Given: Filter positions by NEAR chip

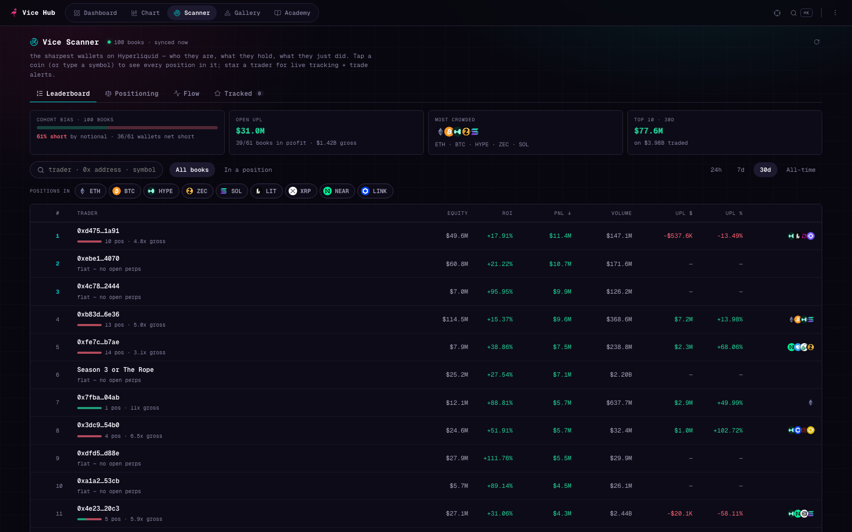Looking at the screenshot, I should click(x=337, y=191).
